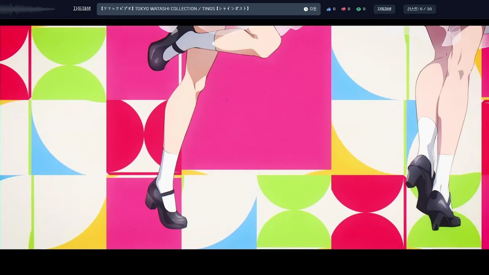The height and width of the screenshot is (275, 489).
Task: Open the 리스트: 0 / 30 playlist button
Action: click(x=419, y=9)
